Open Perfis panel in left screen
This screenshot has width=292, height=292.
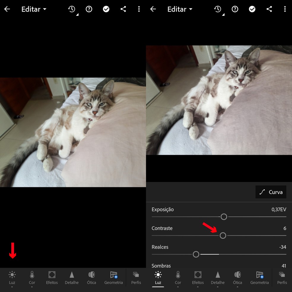[136, 278]
